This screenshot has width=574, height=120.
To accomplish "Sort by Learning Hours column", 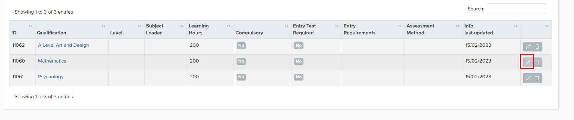I will 210,30.
